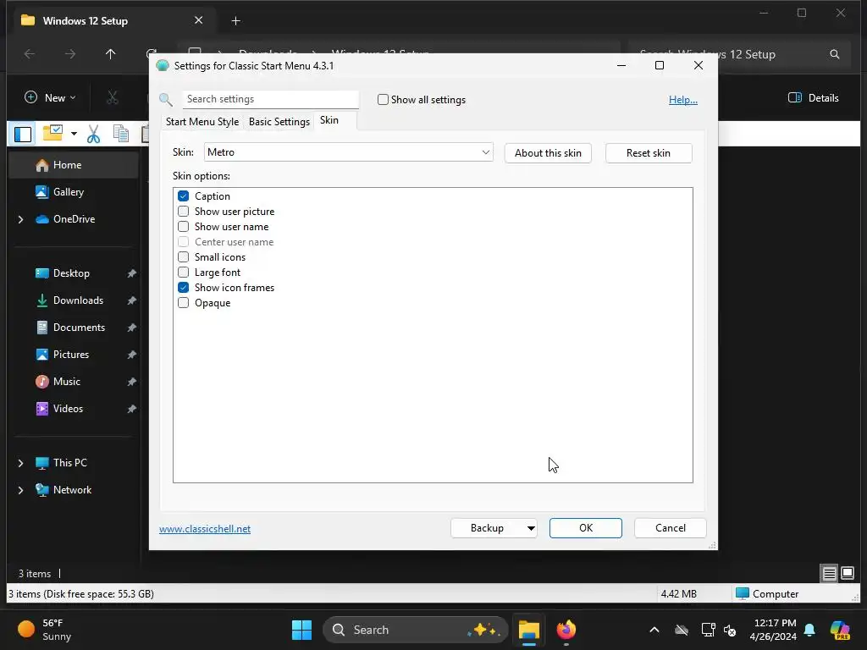Open Windows Start button on taskbar

pyautogui.click(x=302, y=630)
